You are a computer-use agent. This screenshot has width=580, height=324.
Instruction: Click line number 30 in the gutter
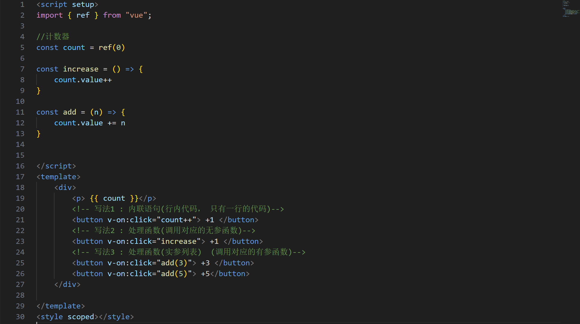(x=20, y=317)
